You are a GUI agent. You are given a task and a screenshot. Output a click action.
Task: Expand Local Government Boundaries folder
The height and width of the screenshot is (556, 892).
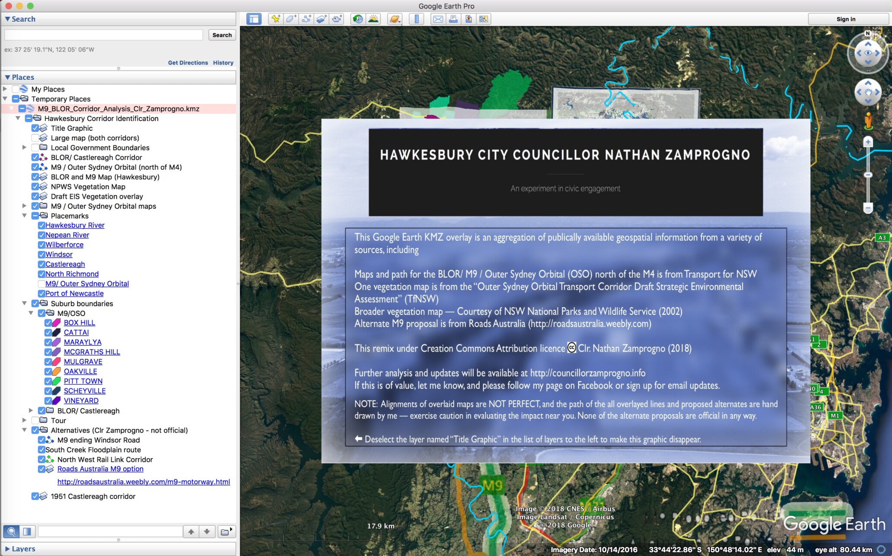coord(25,148)
